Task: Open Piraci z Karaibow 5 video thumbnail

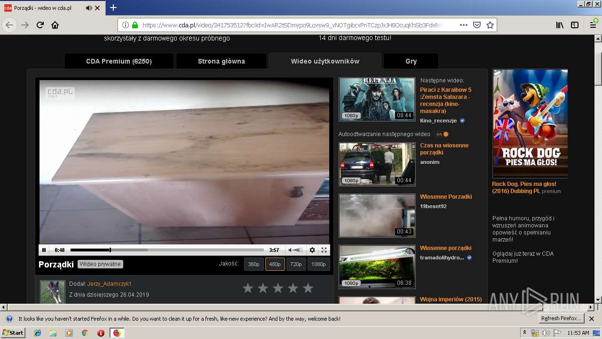Action: point(377,99)
